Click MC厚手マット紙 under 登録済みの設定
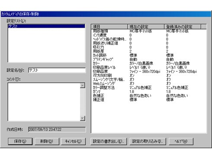Screen dimensions: 212x159 pos(177,31)
